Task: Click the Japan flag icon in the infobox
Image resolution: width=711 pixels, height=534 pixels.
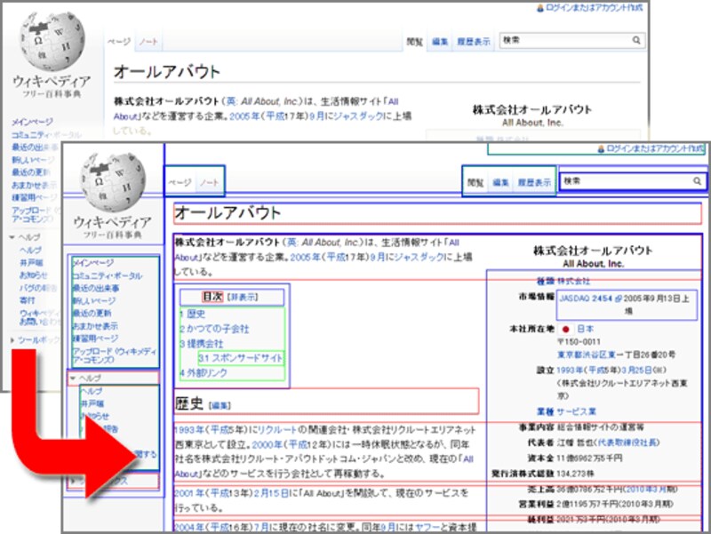Action: tap(565, 329)
